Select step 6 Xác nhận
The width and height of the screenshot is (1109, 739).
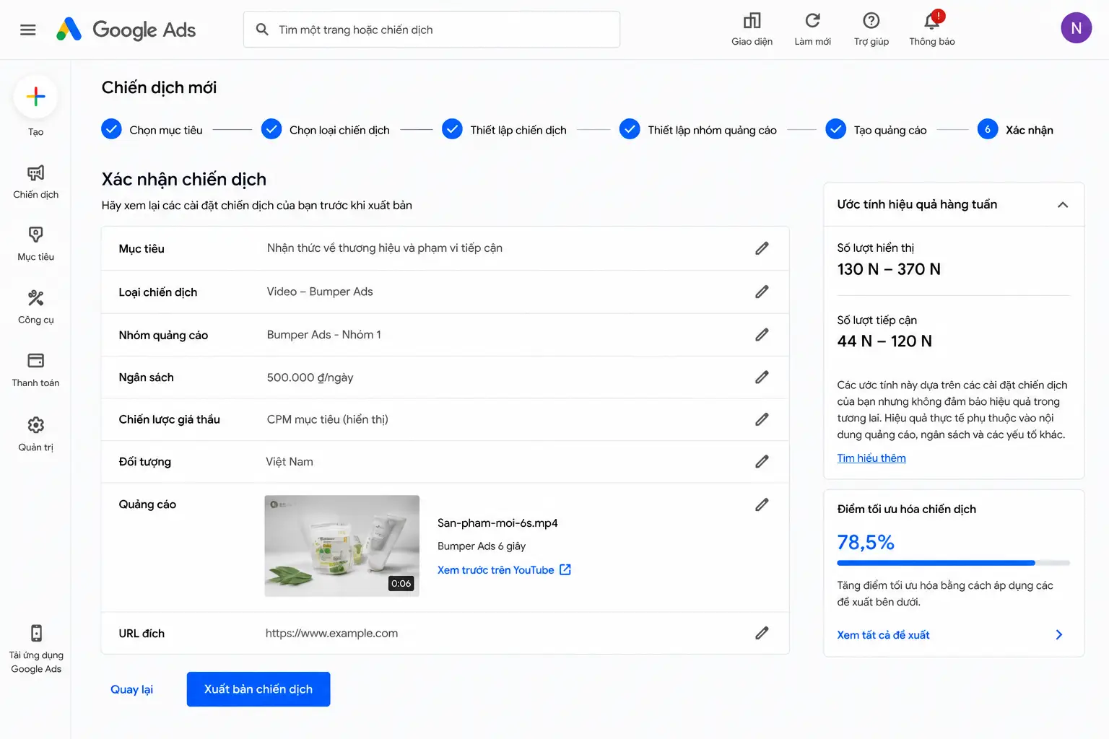(1015, 130)
